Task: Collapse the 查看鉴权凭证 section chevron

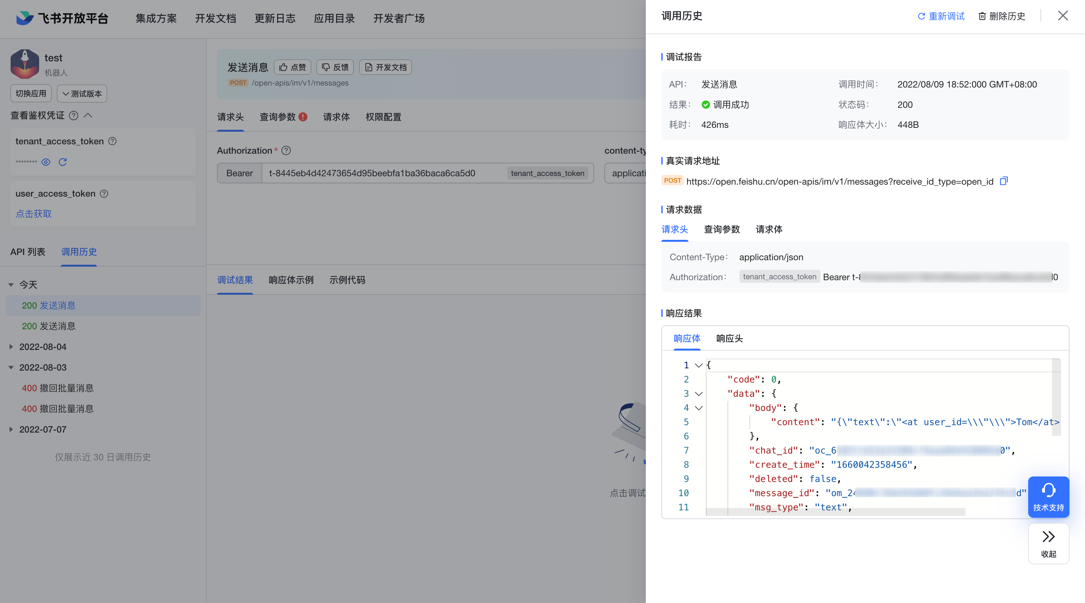Action: click(x=88, y=115)
